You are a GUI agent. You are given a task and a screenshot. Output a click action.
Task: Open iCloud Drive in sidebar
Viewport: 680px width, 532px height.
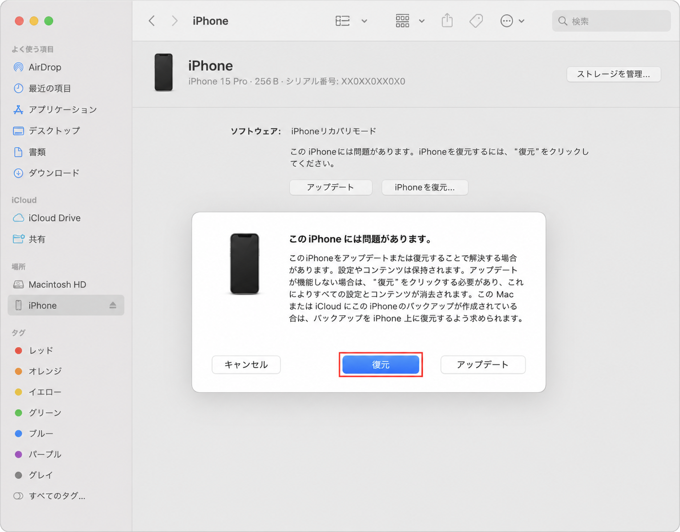(66, 218)
